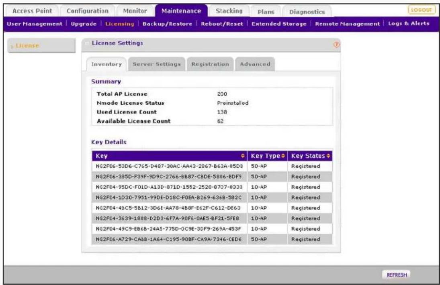Click the REFRESH button
Viewport: 440px width, 285px height.
coord(397,275)
